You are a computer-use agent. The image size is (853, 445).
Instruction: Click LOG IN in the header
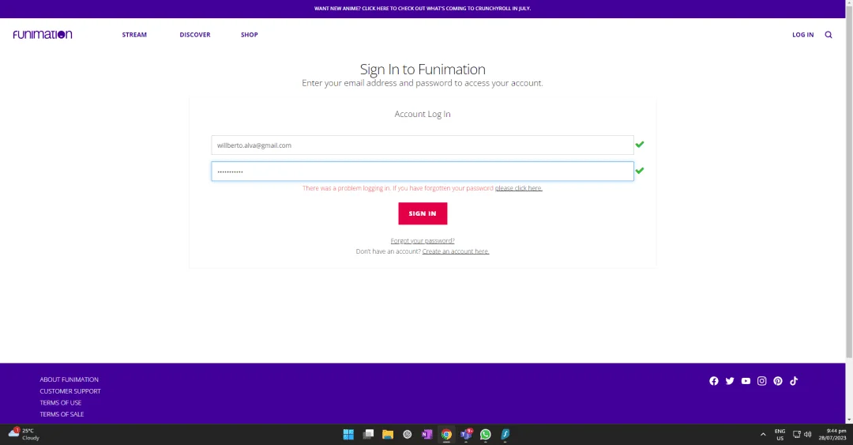(x=802, y=34)
